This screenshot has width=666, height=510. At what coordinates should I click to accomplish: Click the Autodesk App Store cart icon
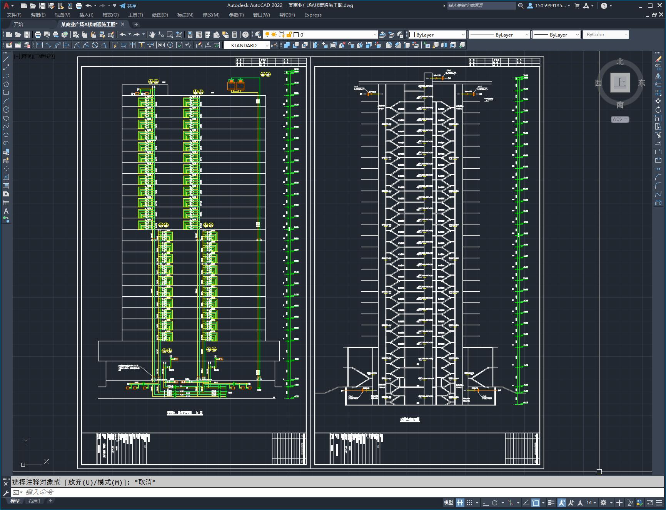(x=577, y=6)
